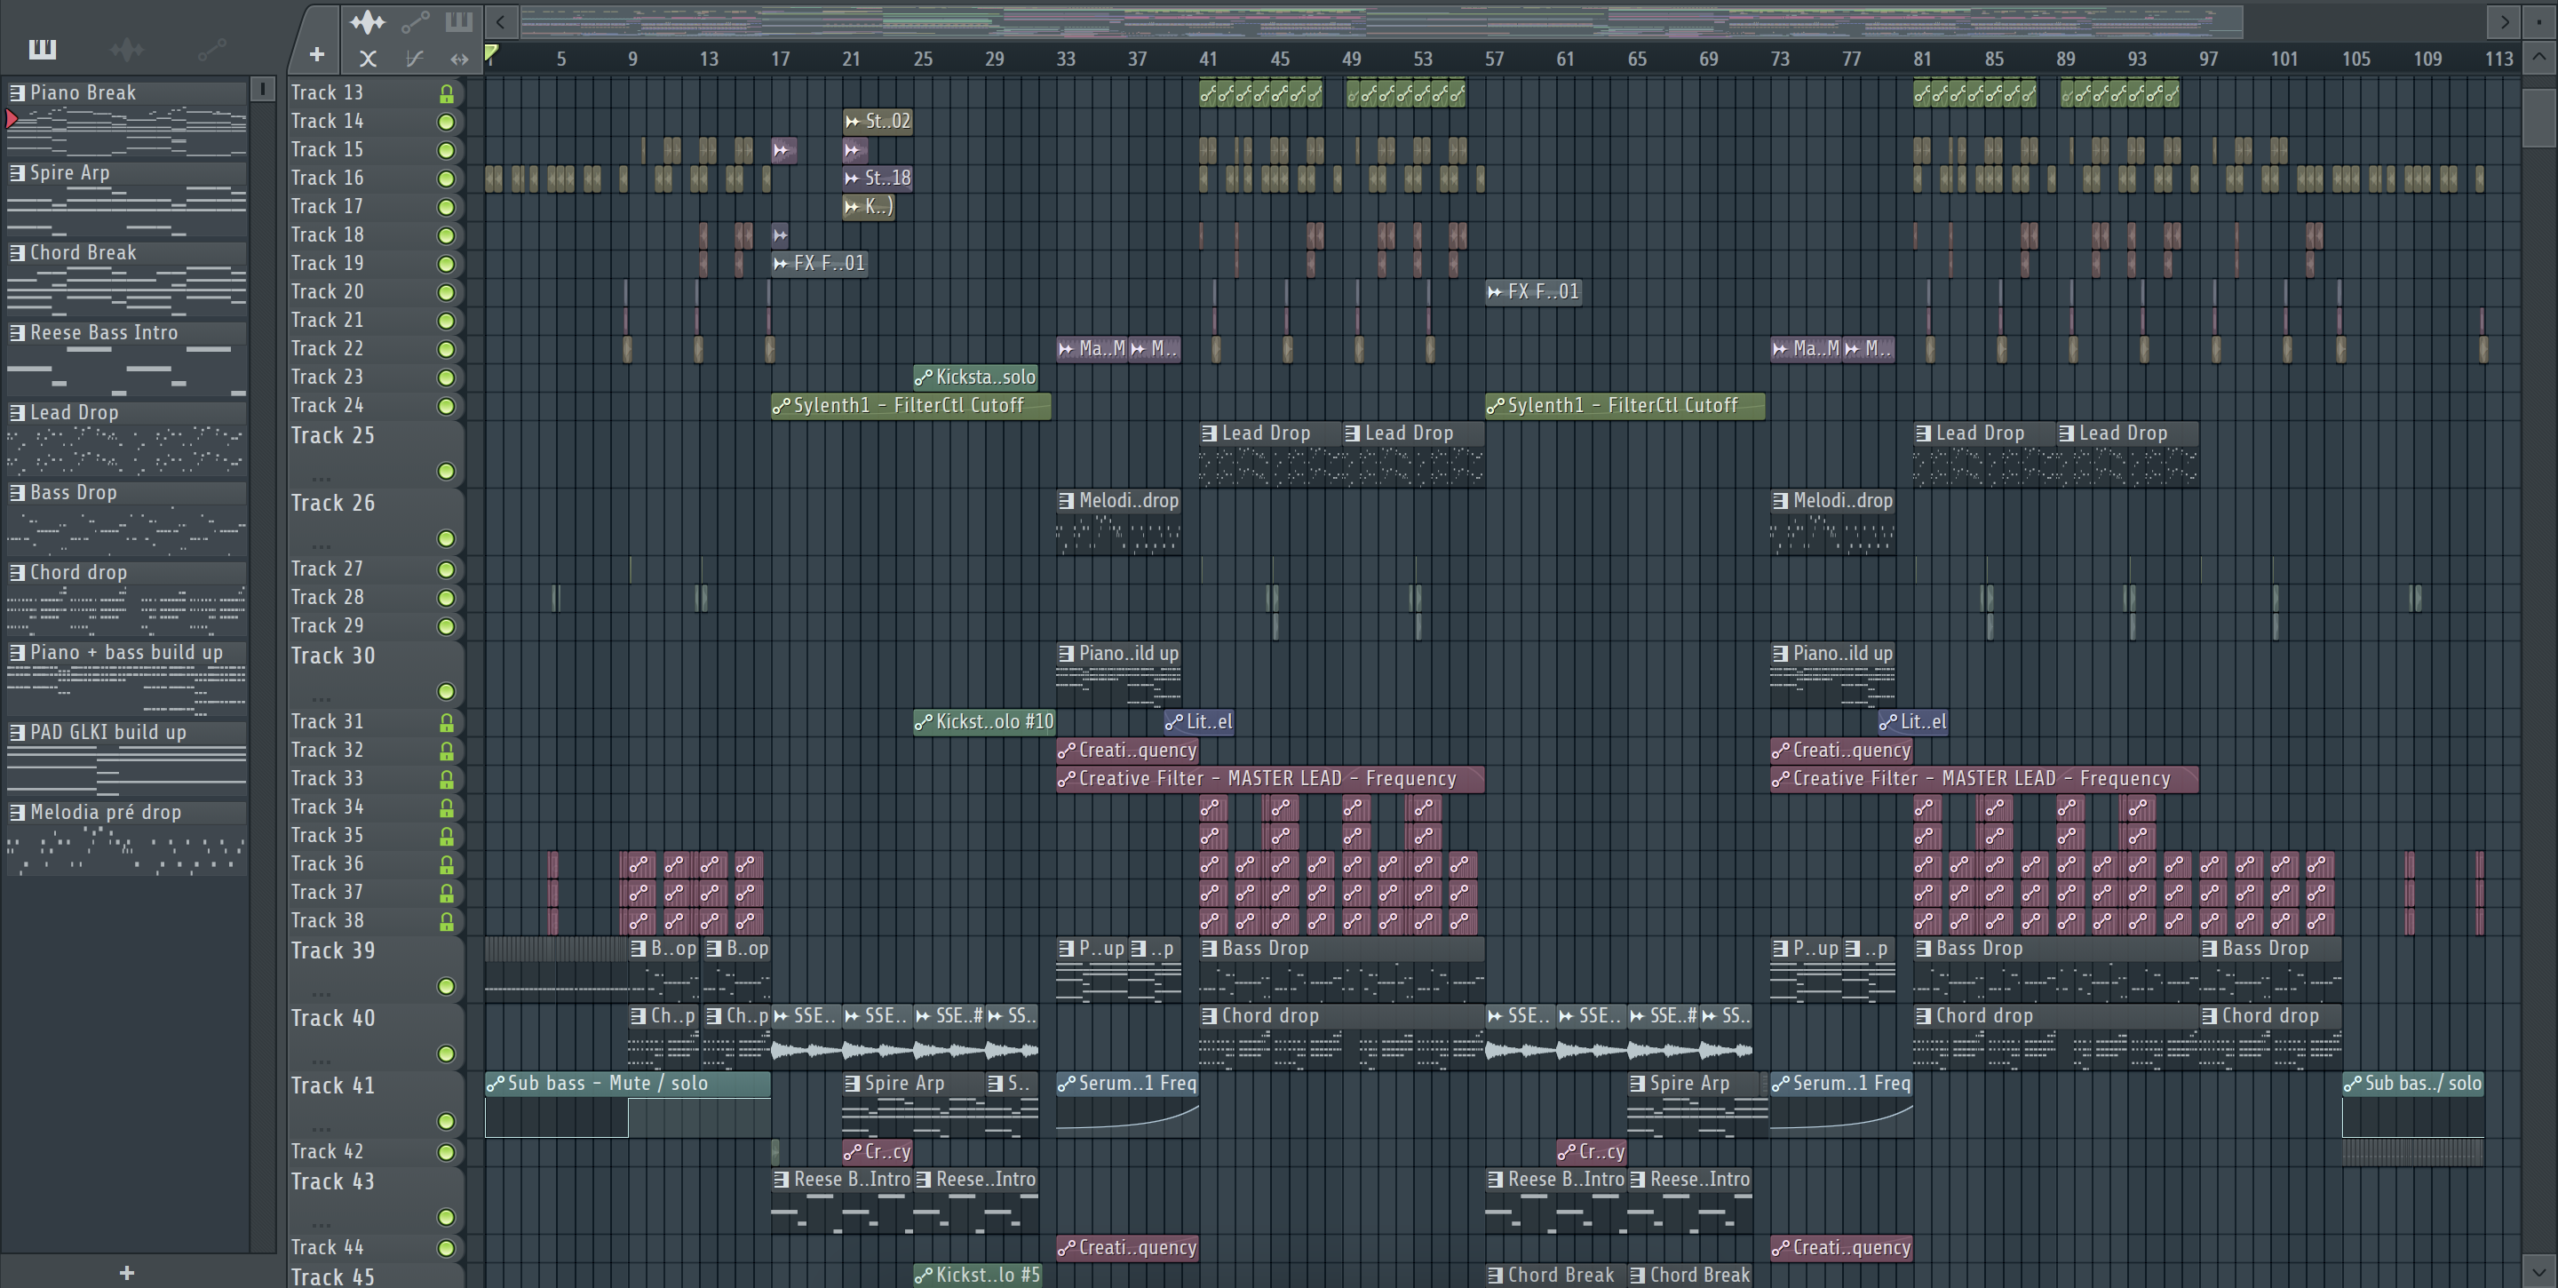Click the Track 41 name label
This screenshot has width=2558, height=1288.
(333, 1085)
